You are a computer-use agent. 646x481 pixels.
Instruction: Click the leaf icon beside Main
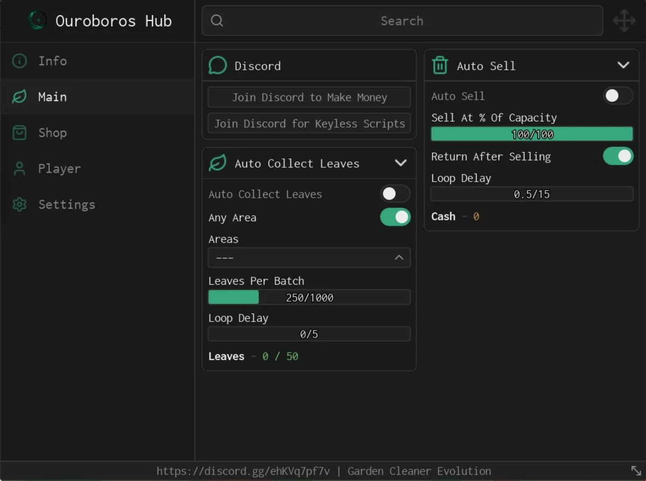(x=19, y=97)
